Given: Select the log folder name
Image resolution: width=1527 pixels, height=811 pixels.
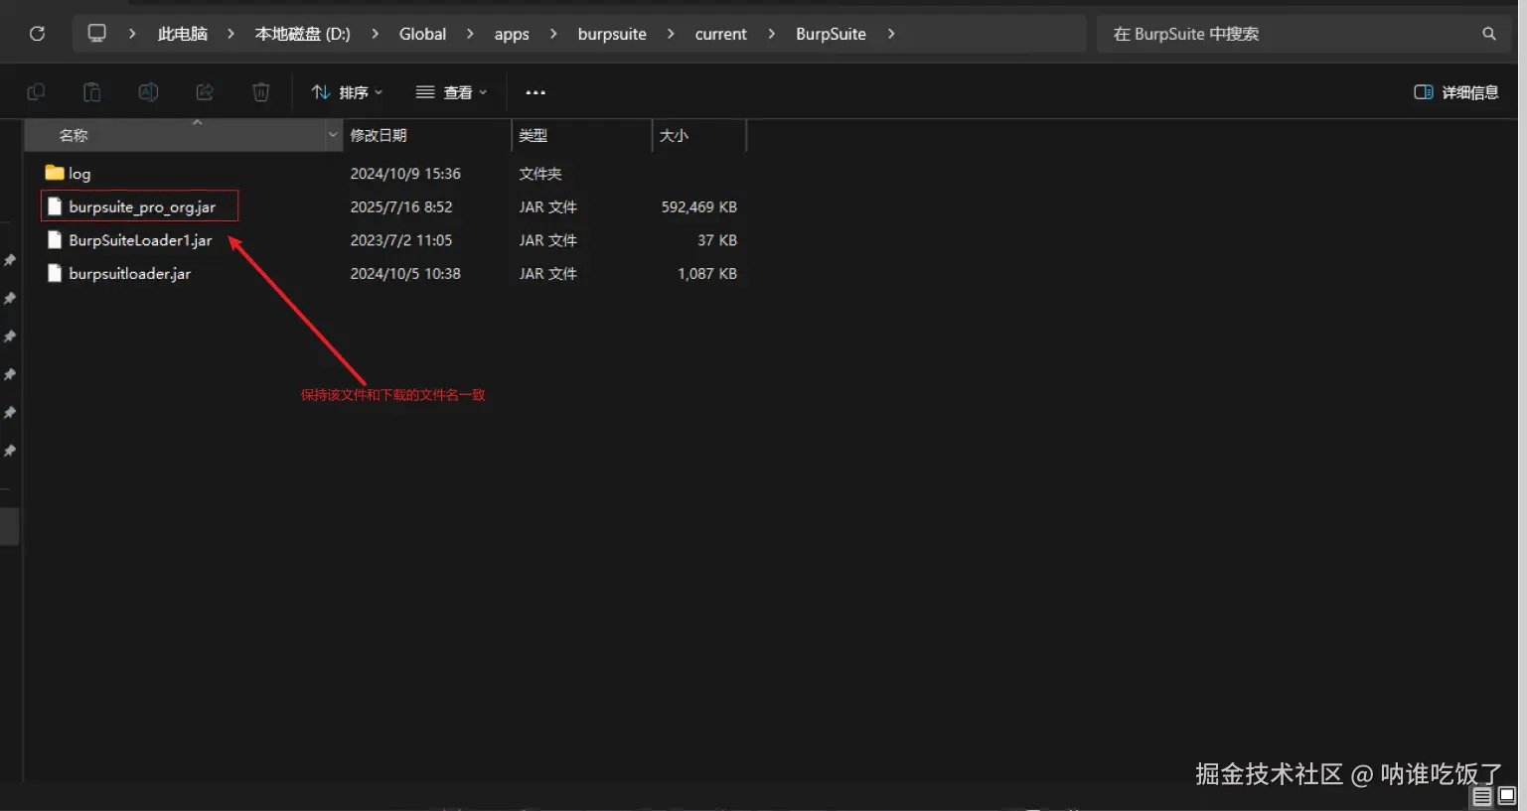Looking at the screenshot, I should pos(79,174).
